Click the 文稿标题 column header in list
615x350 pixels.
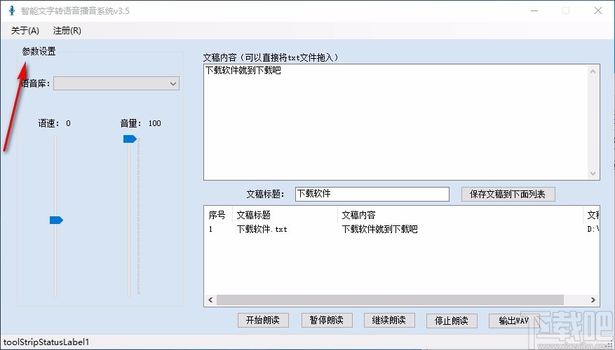click(285, 215)
